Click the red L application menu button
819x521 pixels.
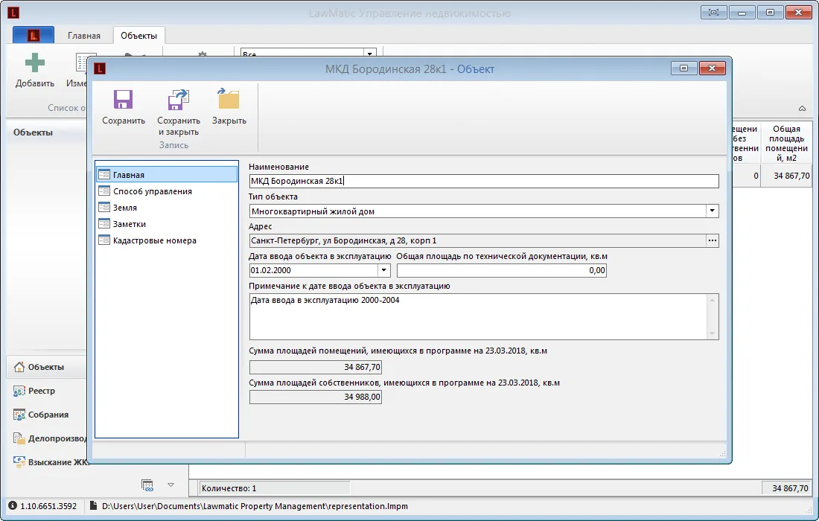[x=34, y=35]
